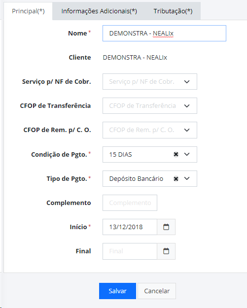Image resolution: width=247 pixels, height=308 pixels.
Task: Open the Condição de Pgto. dropdown arrow
Action: (x=187, y=154)
